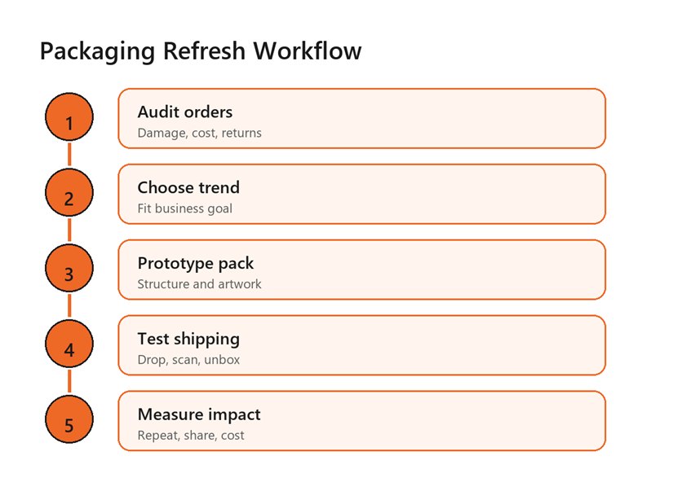Select the step 3 numbered circle
The height and width of the screenshot is (504, 673).
69,268
